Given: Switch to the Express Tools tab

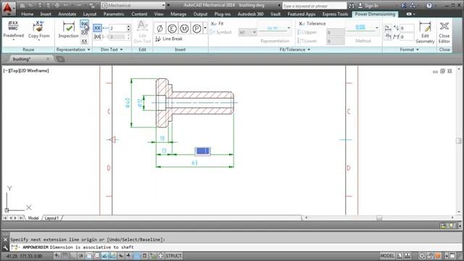Looking at the screenshot, I should point(335,14).
